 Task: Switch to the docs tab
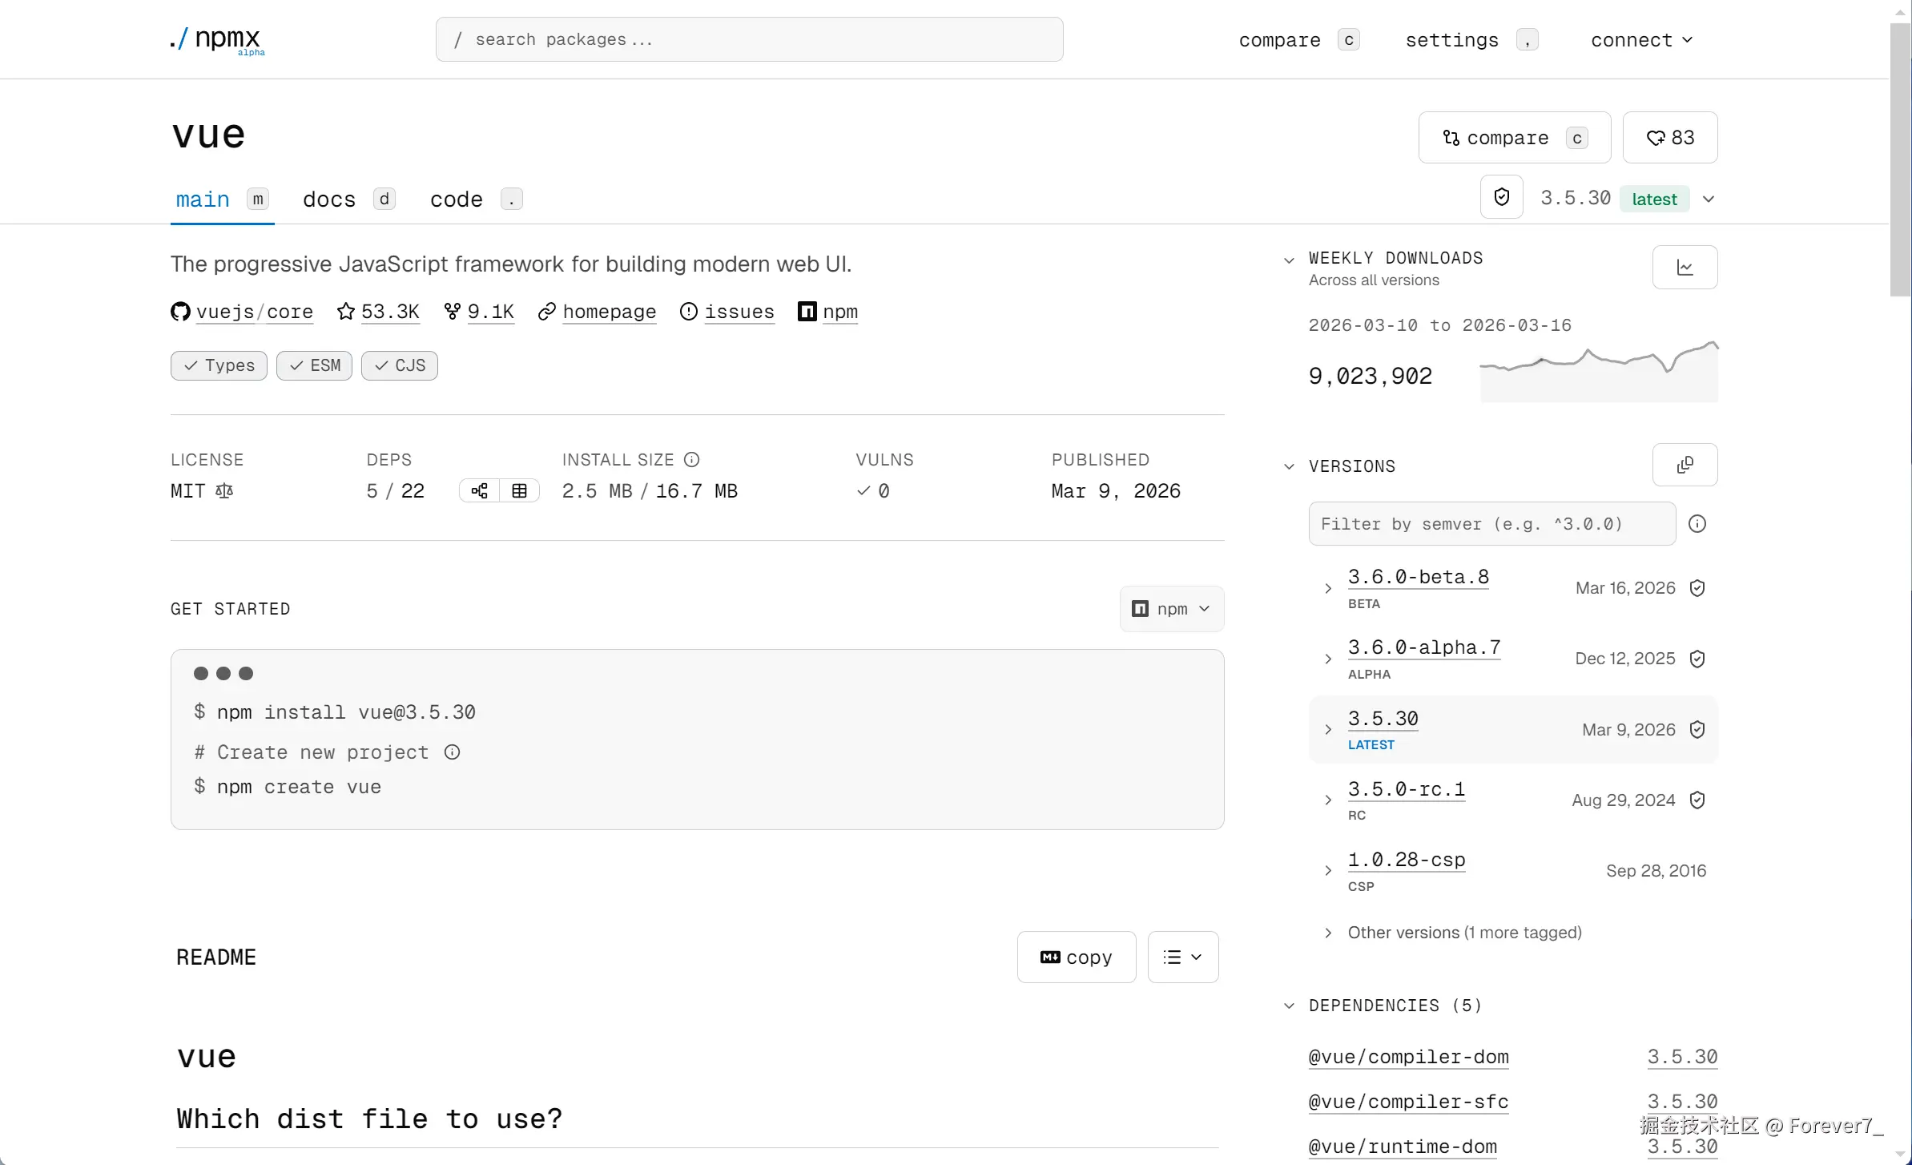pos(329,200)
